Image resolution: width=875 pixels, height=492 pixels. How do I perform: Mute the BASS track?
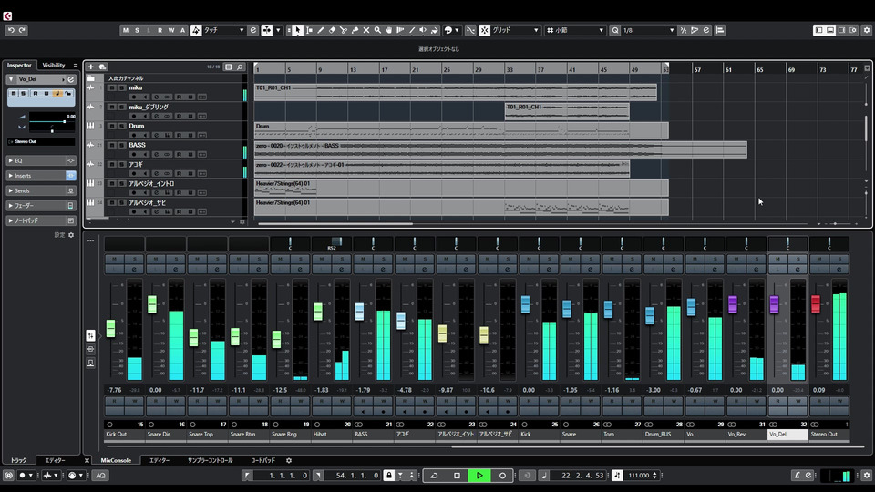[112, 145]
